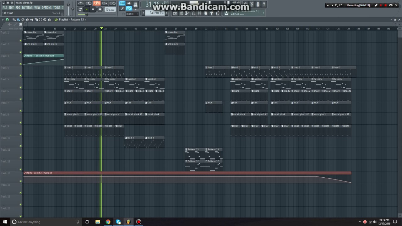Open the OPTIONS menu
Image resolution: width=402 pixels, height=226 pixels.
(46, 8)
